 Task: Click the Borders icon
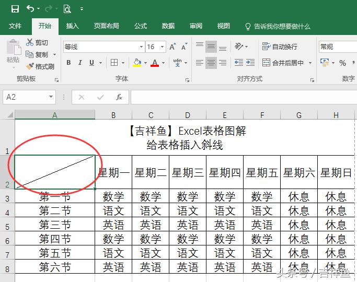click(x=114, y=62)
